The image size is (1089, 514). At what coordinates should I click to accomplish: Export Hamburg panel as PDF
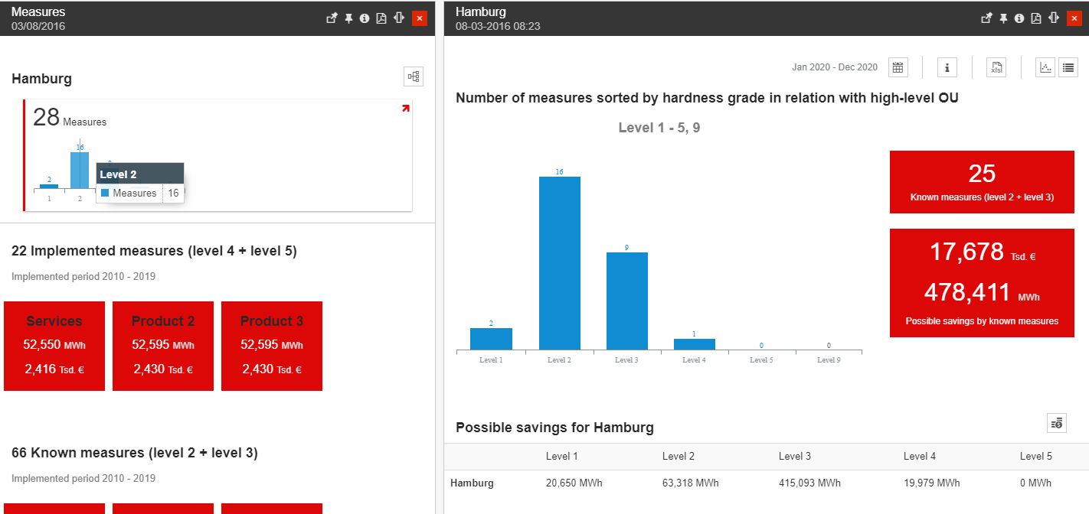(1036, 18)
